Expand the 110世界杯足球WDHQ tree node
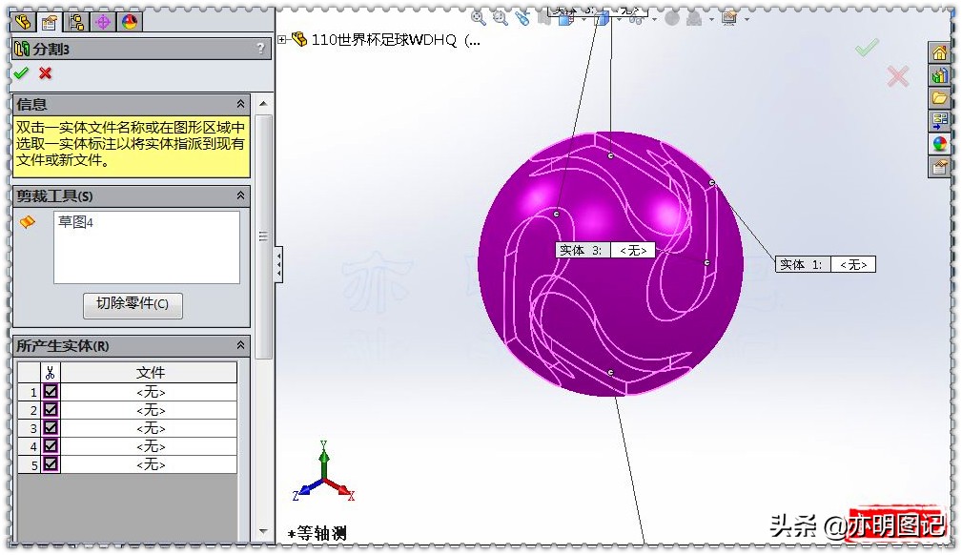Viewport: 962px width, 555px height. tap(282, 40)
